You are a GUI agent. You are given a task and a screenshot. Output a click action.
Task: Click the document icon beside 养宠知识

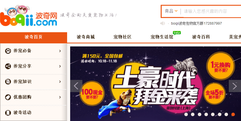tap(8, 82)
